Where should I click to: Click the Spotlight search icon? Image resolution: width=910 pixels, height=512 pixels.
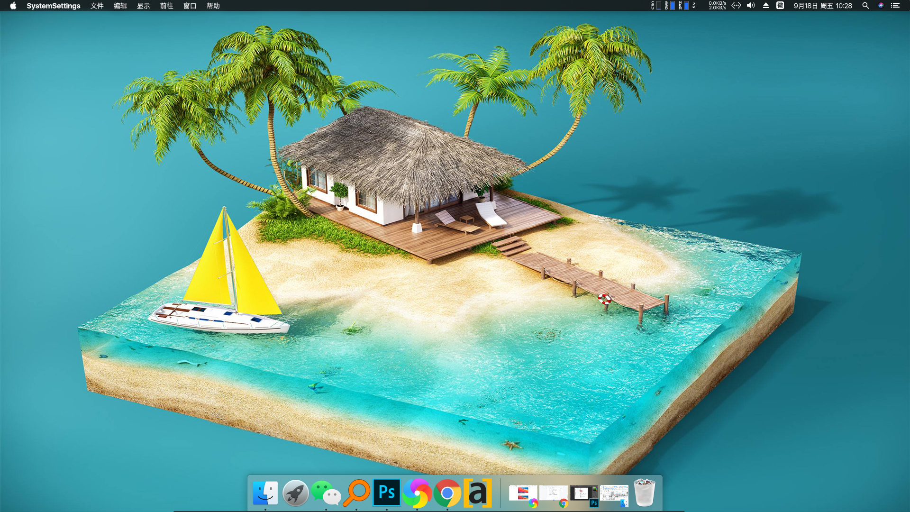pos(866,6)
